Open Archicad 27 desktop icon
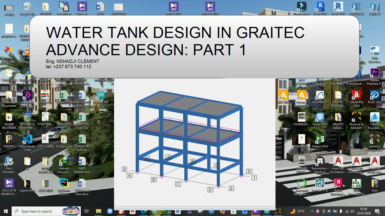The height and width of the screenshot is (216, 385). (x=320, y=97)
